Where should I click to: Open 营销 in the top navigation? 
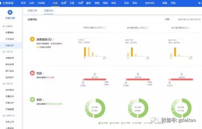97,3
